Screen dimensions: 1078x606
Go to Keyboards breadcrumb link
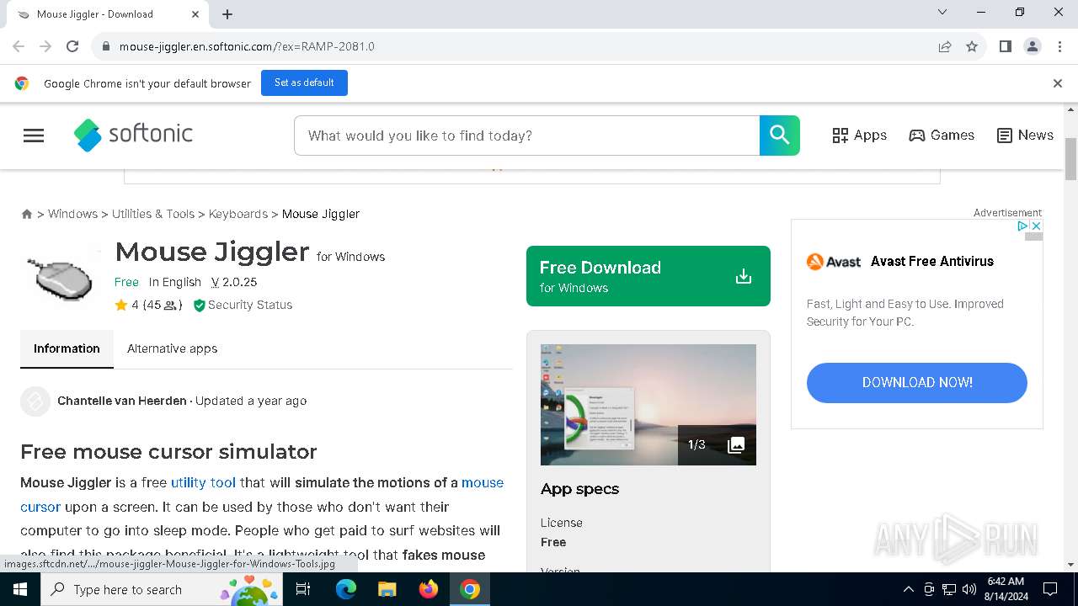coord(238,214)
